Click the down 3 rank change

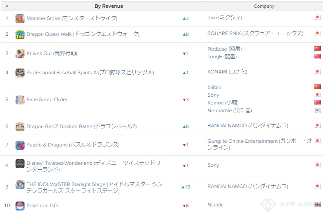185,100
